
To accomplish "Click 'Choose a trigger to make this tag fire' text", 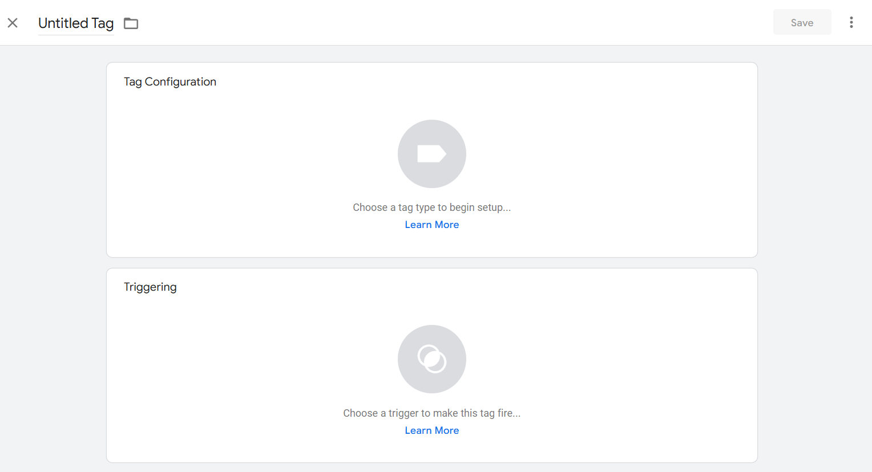I will pos(431,413).
